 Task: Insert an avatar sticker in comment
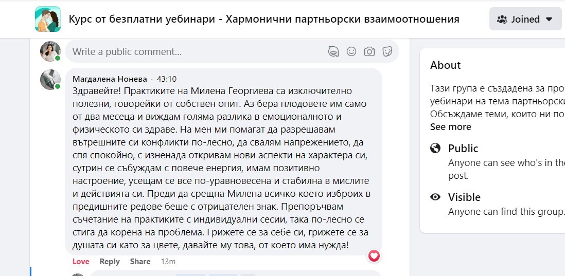coord(333,51)
